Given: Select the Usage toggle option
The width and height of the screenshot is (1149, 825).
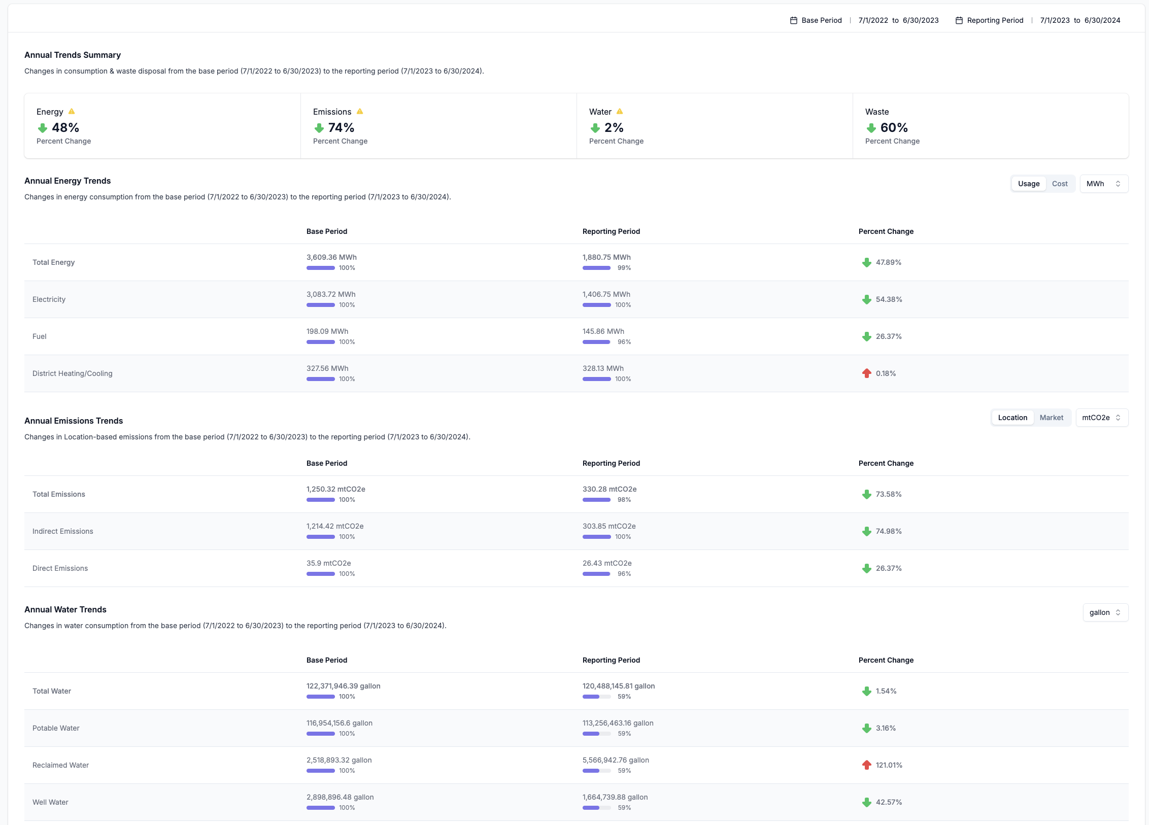Looking at the screenshot, I should click(1029, 184).
